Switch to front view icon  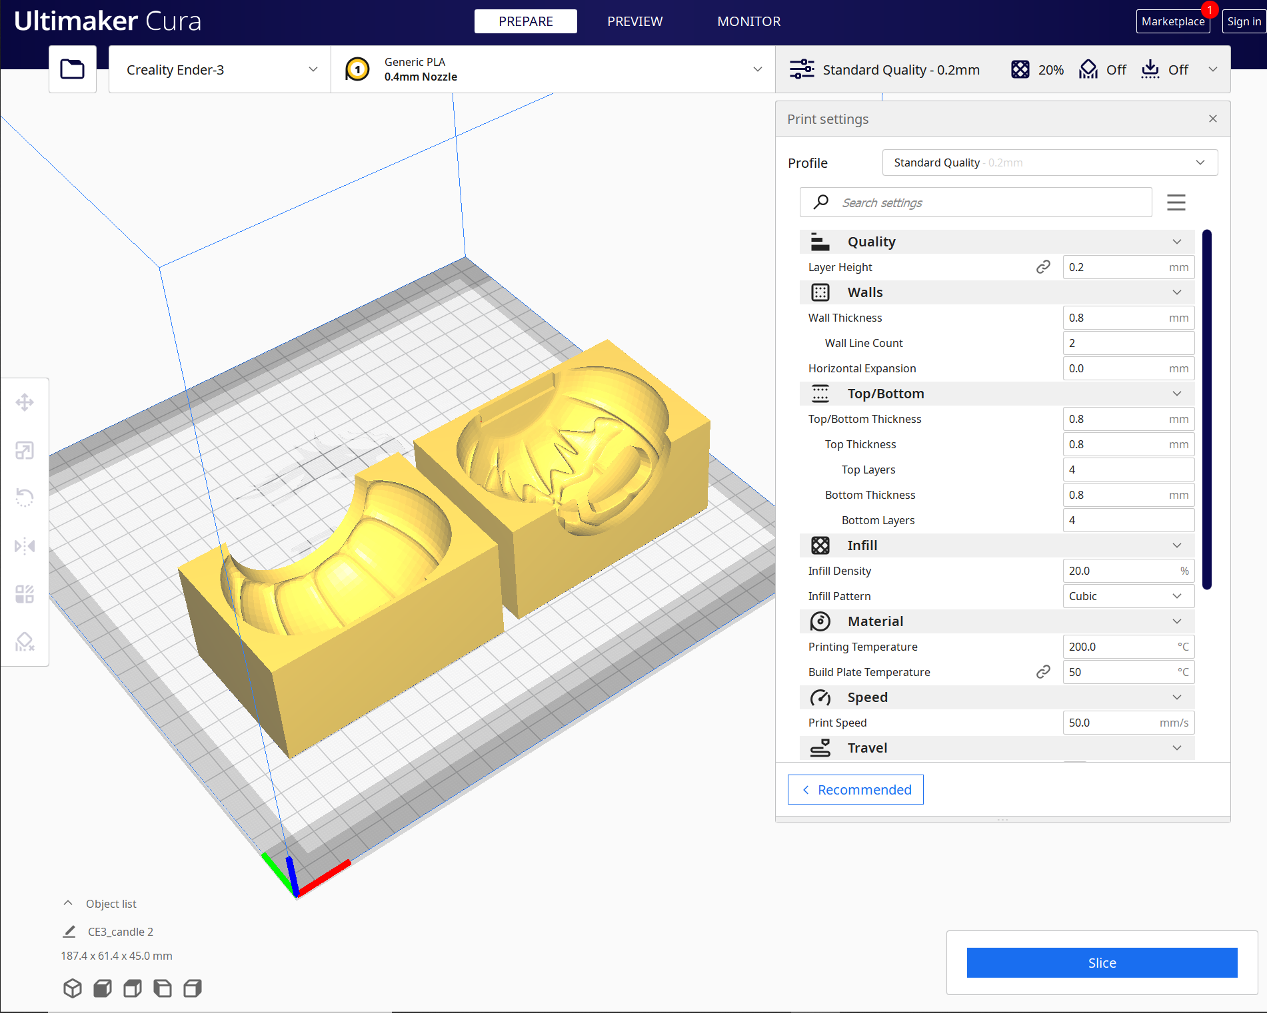(x=103, y=988)
